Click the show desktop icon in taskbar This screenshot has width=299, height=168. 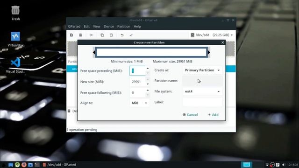click(x=11, y=165)
